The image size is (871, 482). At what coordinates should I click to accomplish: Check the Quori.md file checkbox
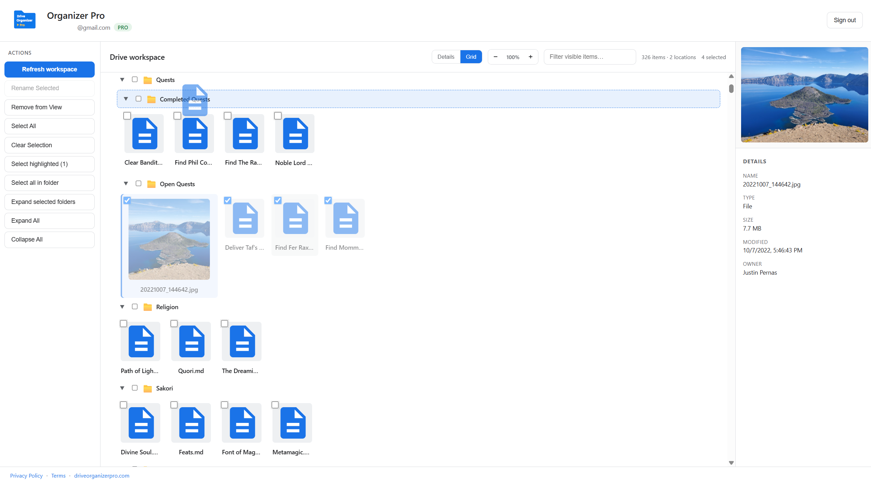pyautogui.click(x=174, y=323)
